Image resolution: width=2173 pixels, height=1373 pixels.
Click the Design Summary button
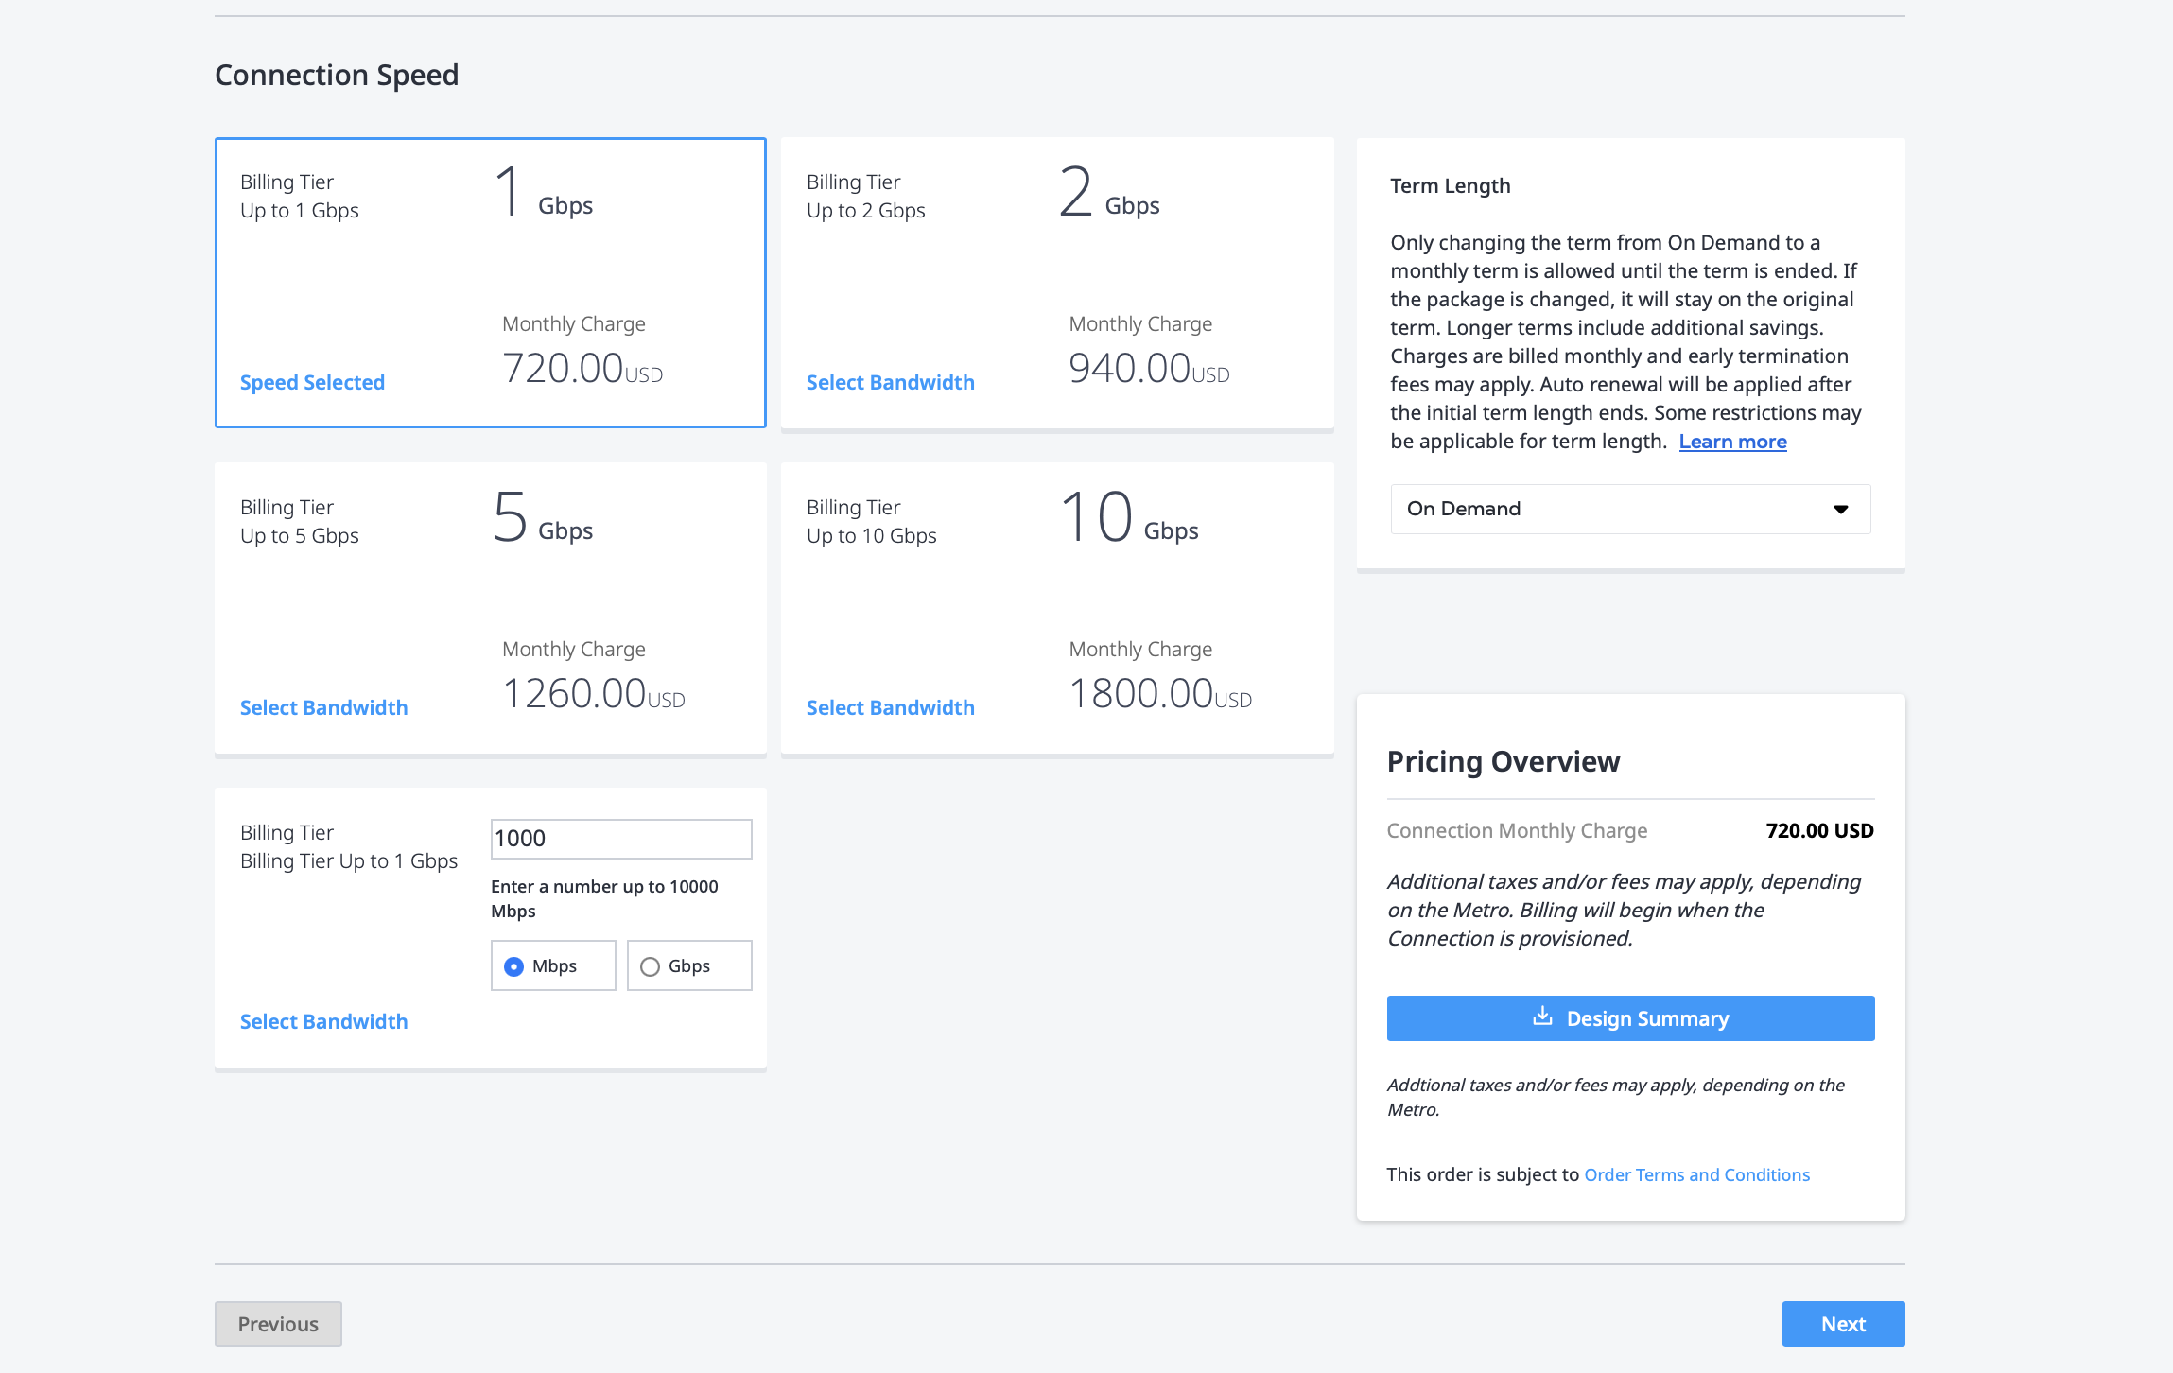(1630, 1018)
